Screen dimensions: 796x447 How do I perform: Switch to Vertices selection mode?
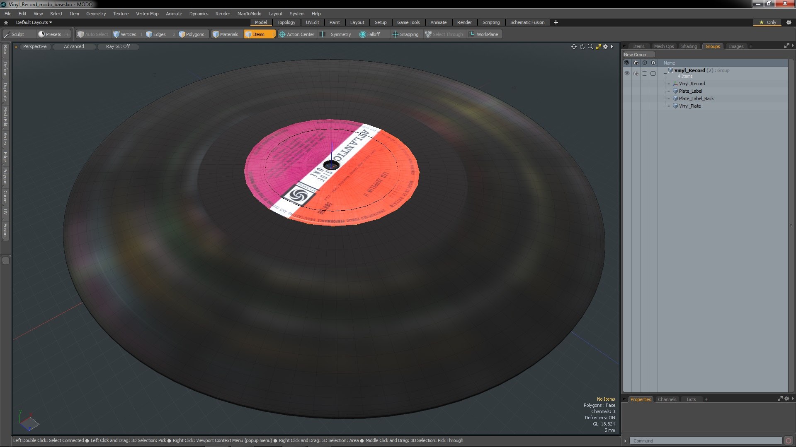tap(128, 34)
